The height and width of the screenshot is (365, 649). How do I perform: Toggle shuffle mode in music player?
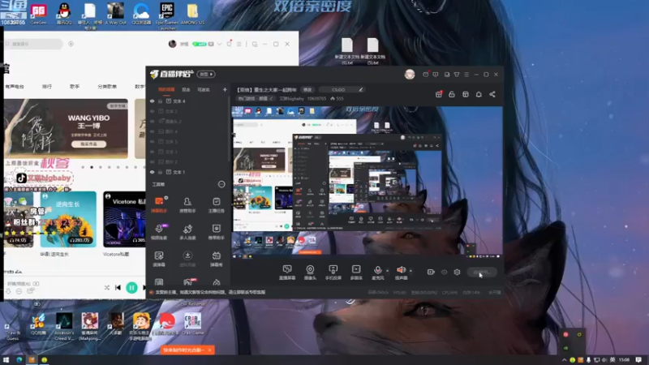tap(107, 287)
